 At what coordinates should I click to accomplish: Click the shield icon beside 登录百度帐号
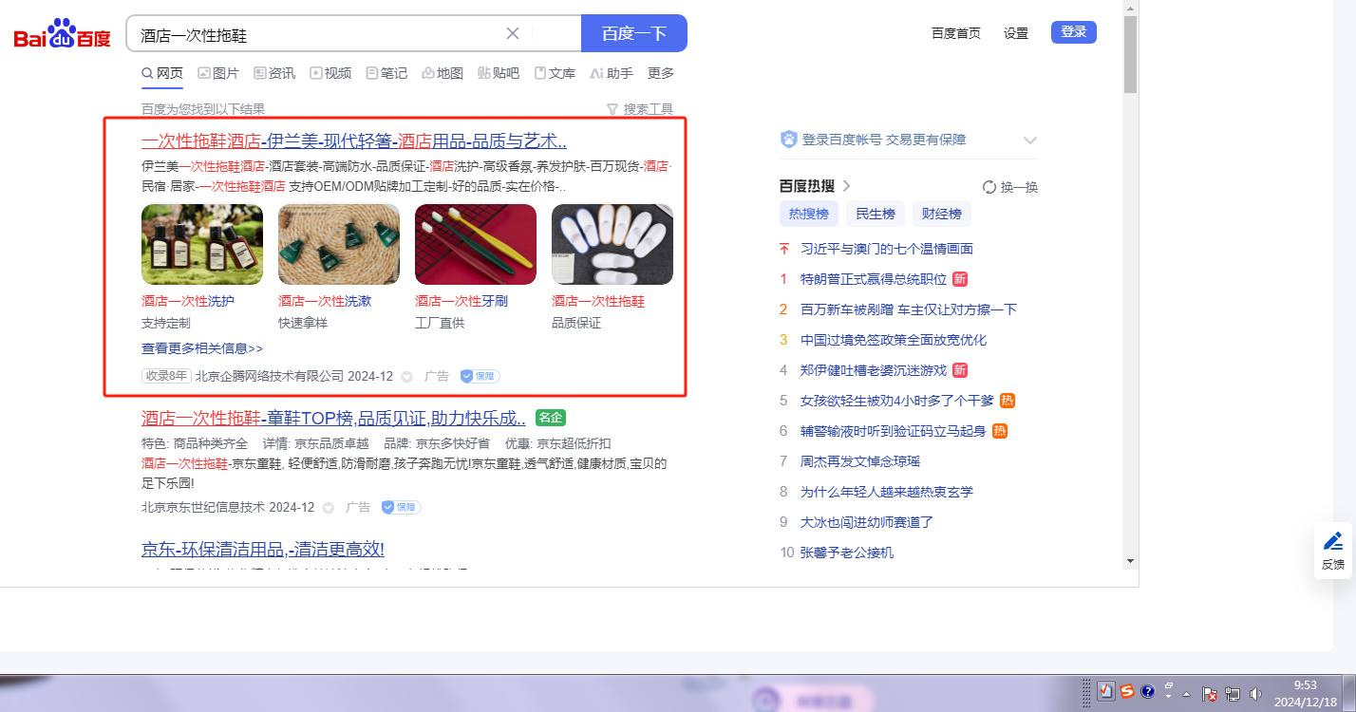coord(788,140)
